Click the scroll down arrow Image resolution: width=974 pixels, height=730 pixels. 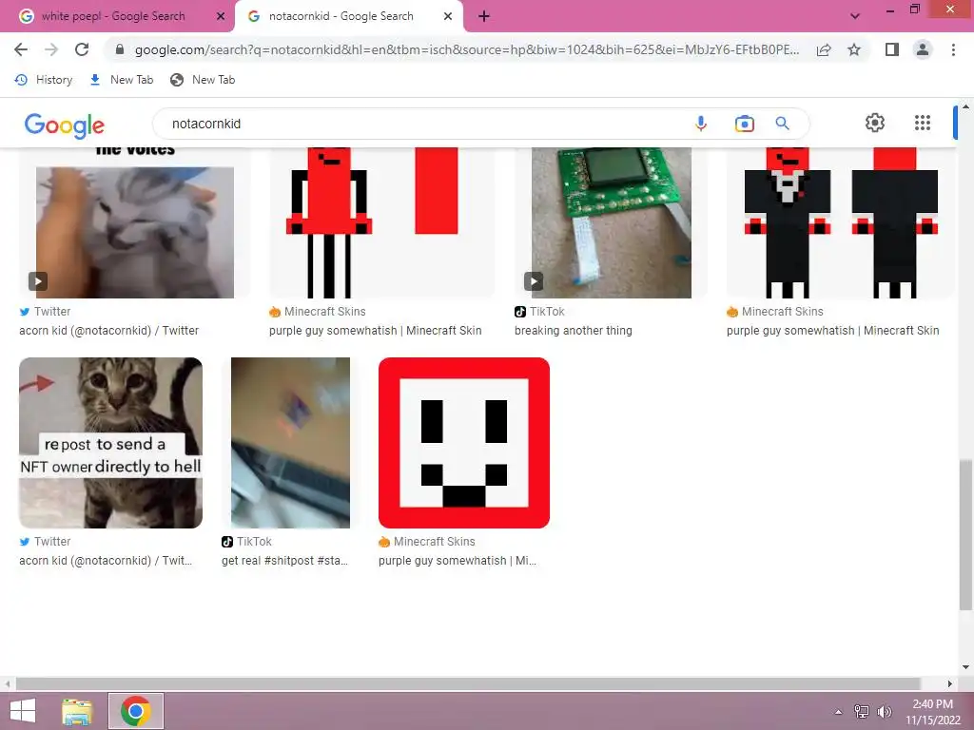[965, 667]
